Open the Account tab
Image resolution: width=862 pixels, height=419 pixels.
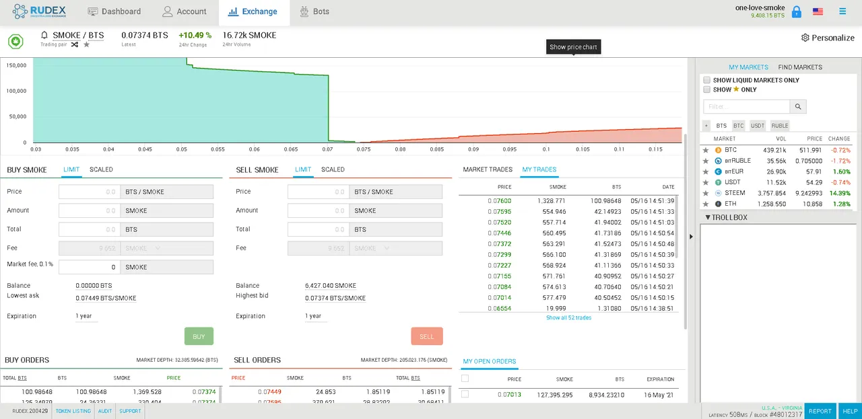[185, 11]
